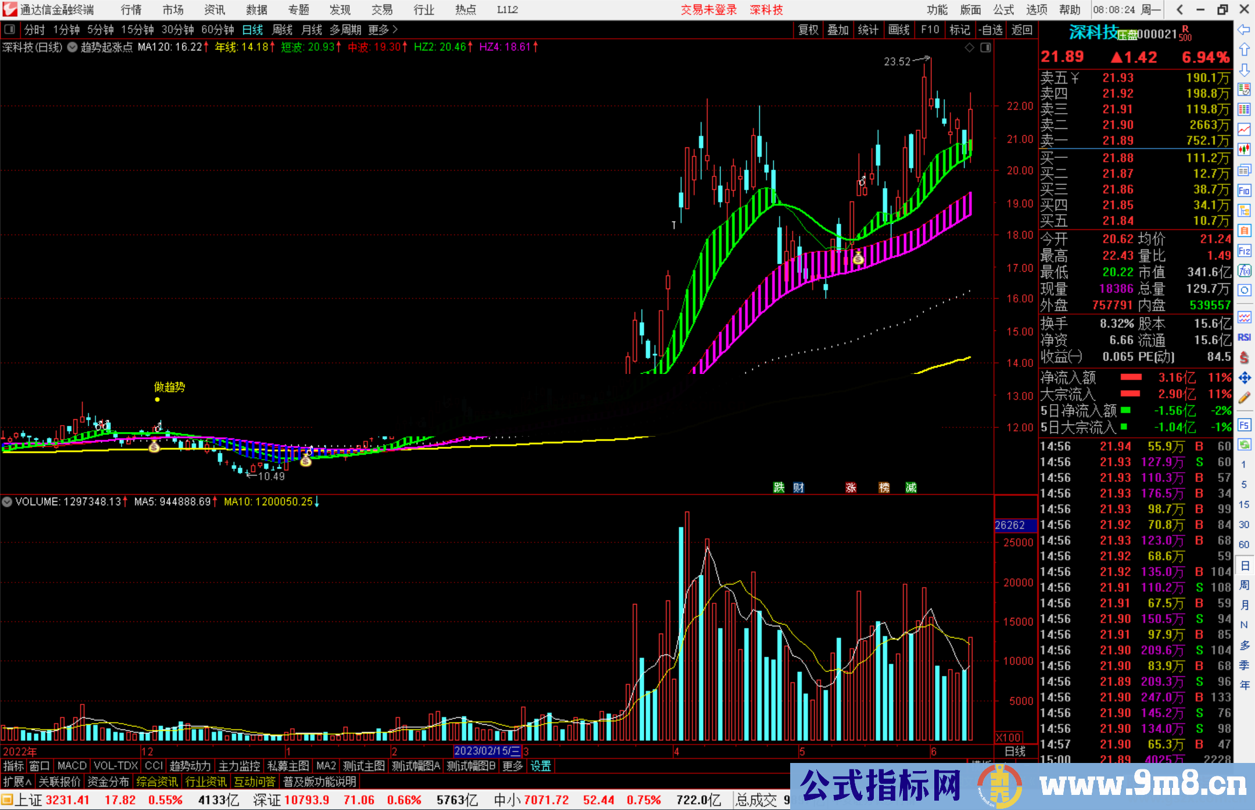Switch to the MACD indicator tab
This screenshot has height=810, width=1255.
(x=72, y=766)
